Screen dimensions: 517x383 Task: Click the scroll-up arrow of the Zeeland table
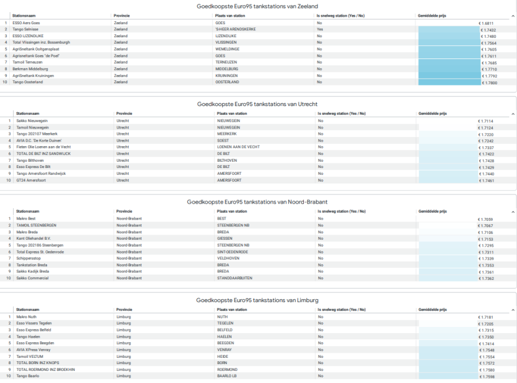[513, 16]
